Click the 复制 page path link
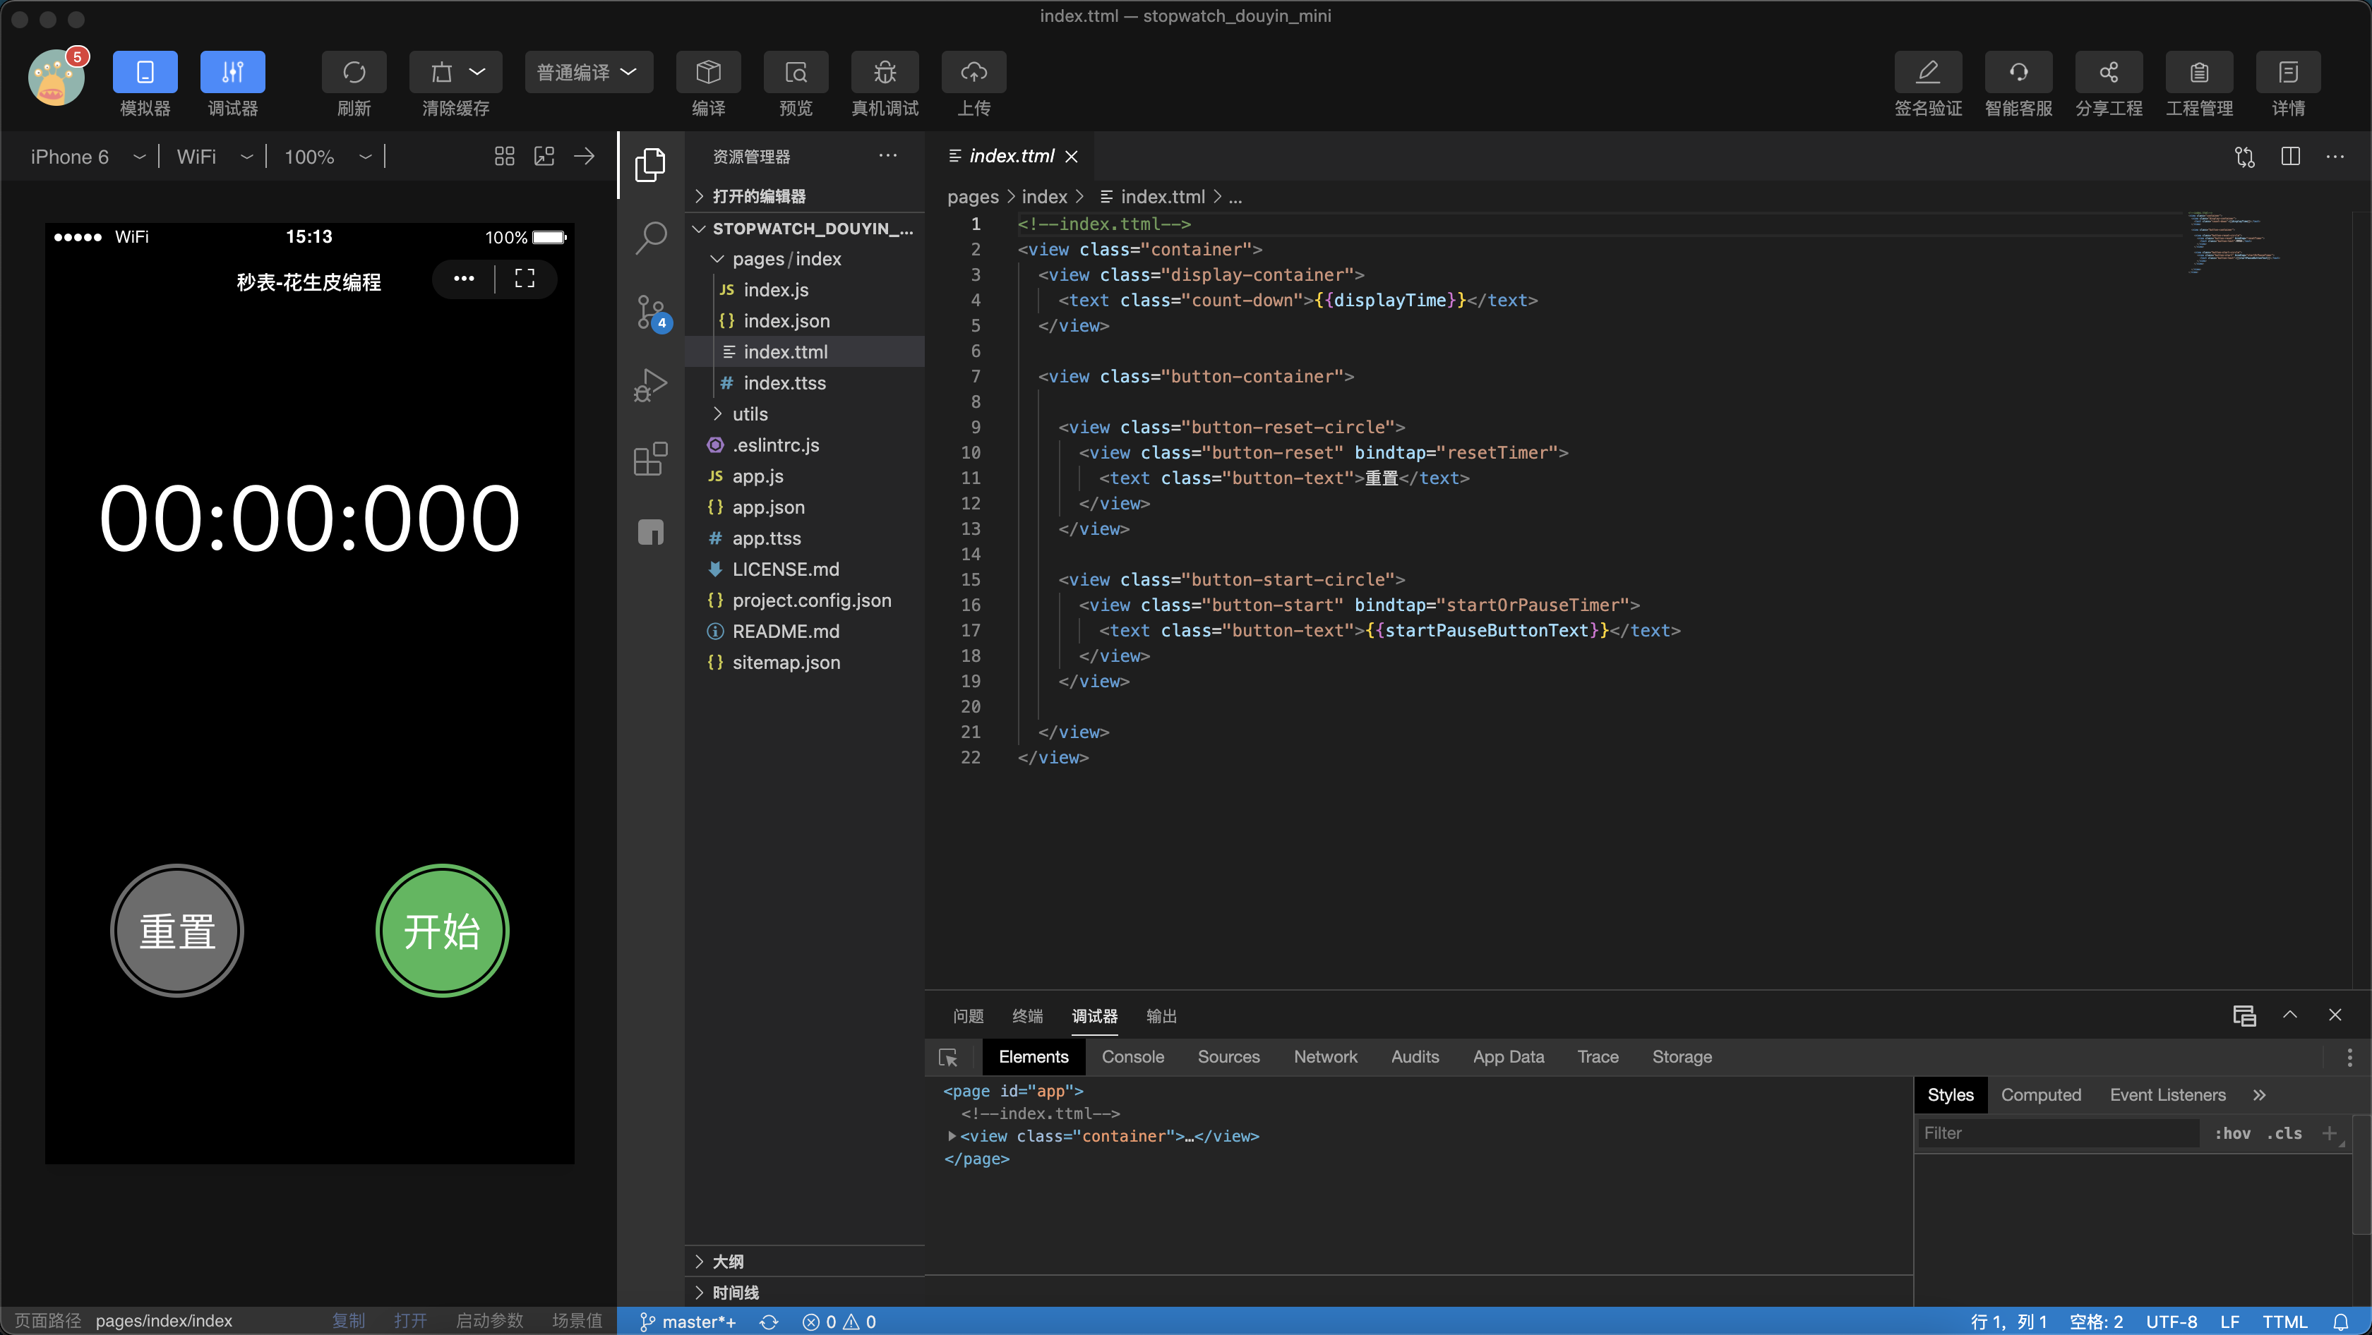This screenshot has width=2372, height=1335. coord(348,1320)
